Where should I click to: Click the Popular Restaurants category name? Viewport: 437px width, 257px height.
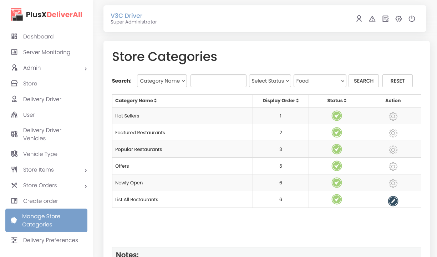[x=138, y=149]
